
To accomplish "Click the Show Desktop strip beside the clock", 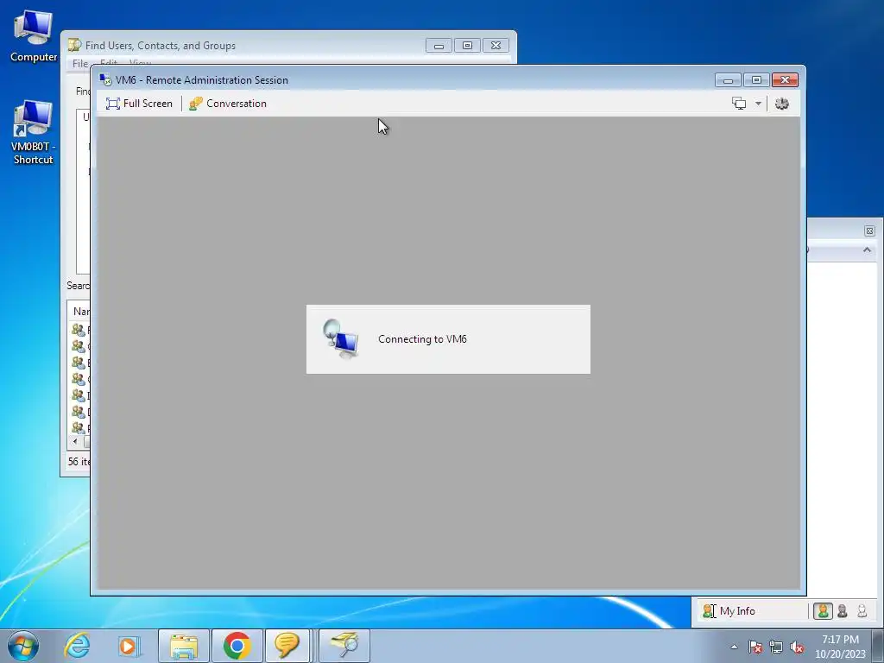I will point(878,646).
